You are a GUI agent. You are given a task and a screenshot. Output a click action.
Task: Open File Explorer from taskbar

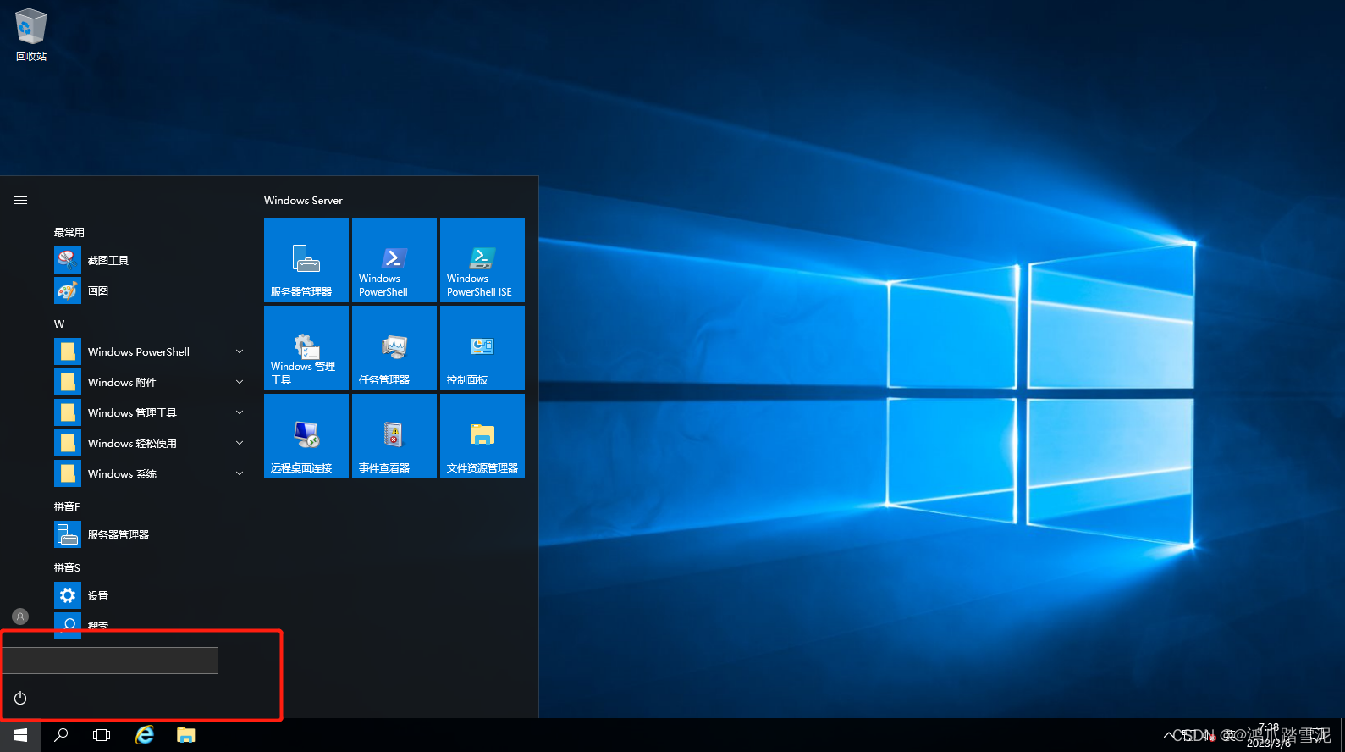[x=186, y=735]
